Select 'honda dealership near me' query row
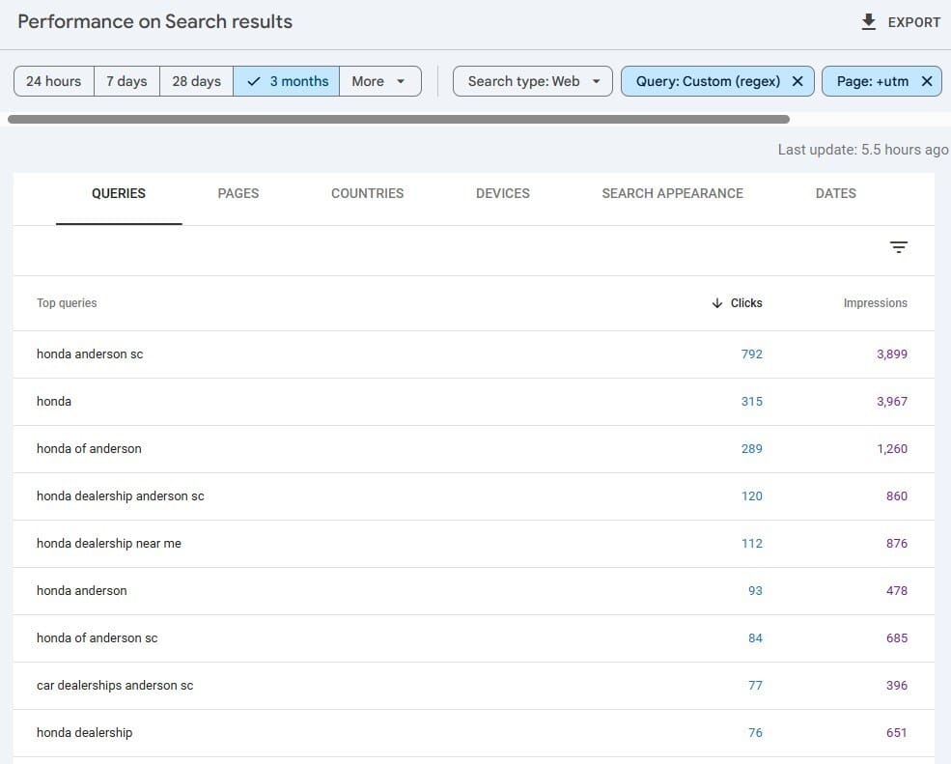The width and height of the screenshot is (951, 764). tap(473, 544)
